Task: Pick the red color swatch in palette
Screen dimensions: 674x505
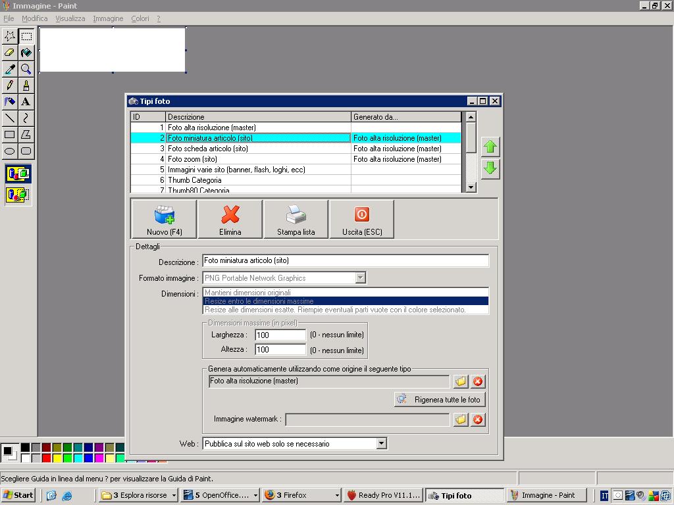Action: point(47,458)
